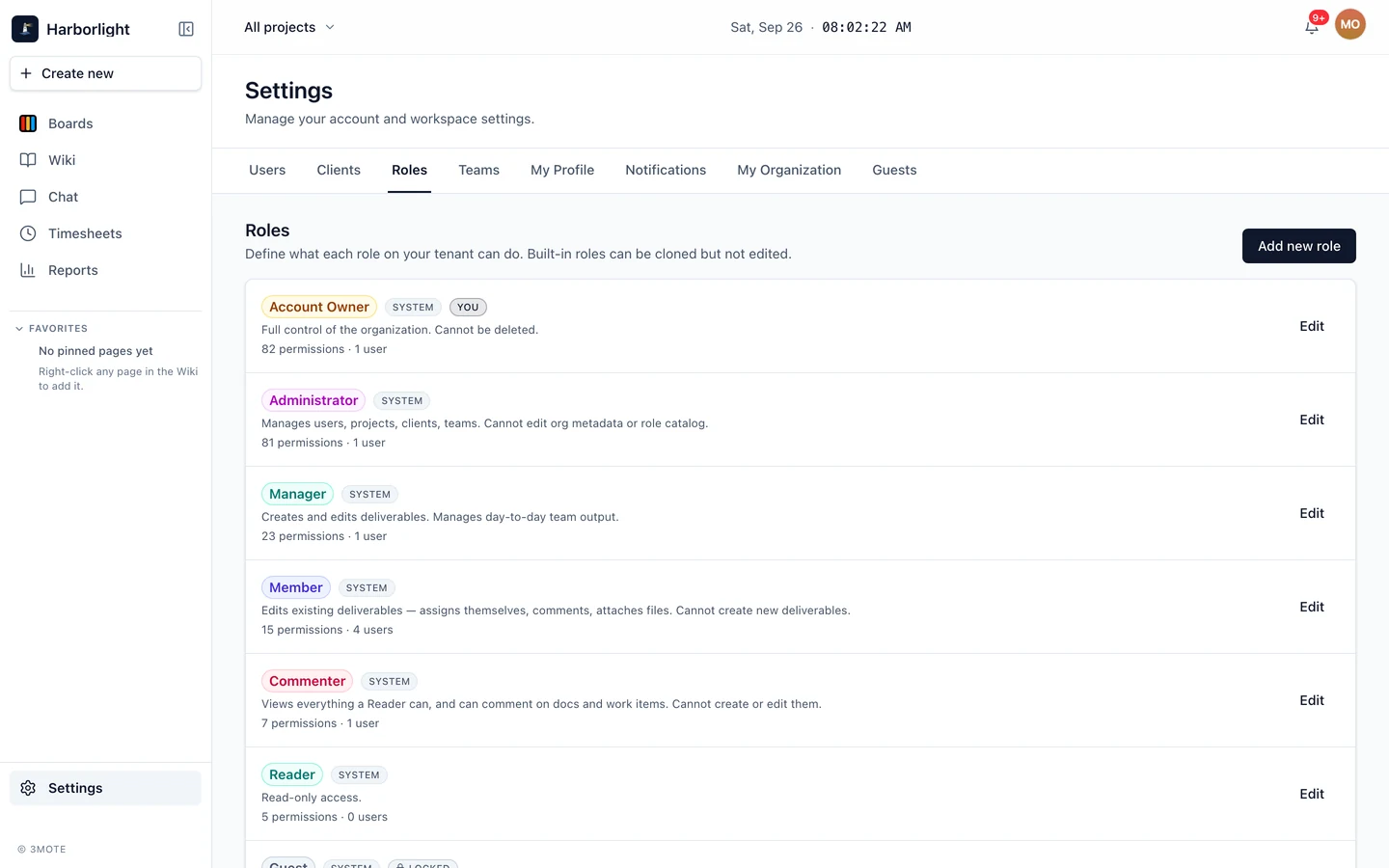Edit the Manager role
This screenshot has height=868, width=1389.
[1312, 513]
